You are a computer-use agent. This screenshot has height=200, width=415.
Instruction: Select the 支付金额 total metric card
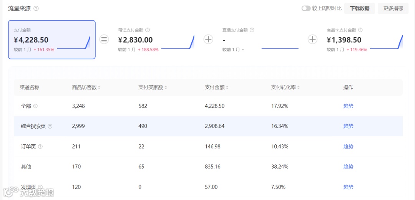[x=52, y=40]
